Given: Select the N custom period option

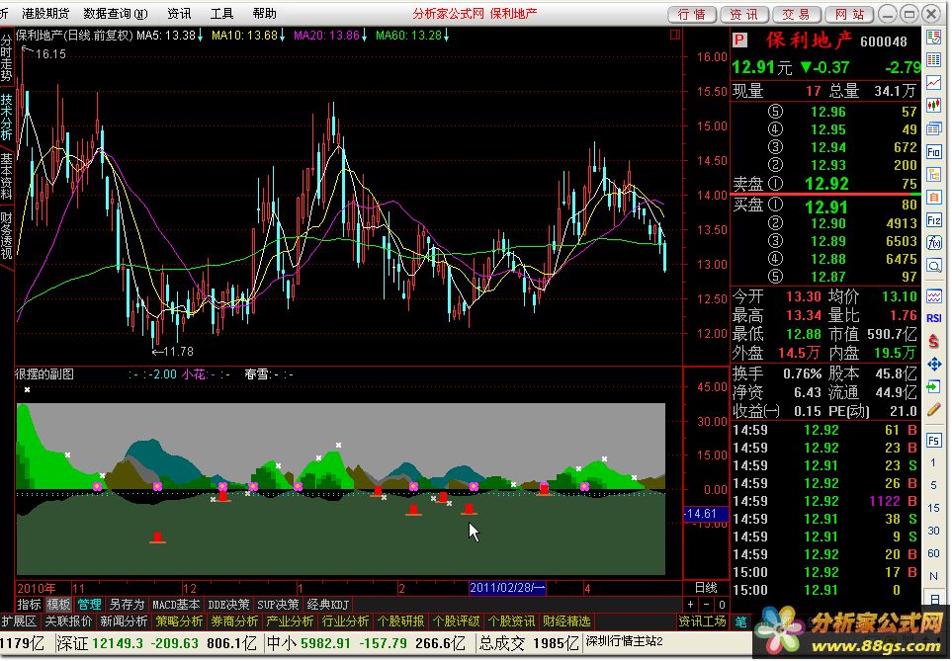Looking at the screenshot, I should (x=934, y=577).
